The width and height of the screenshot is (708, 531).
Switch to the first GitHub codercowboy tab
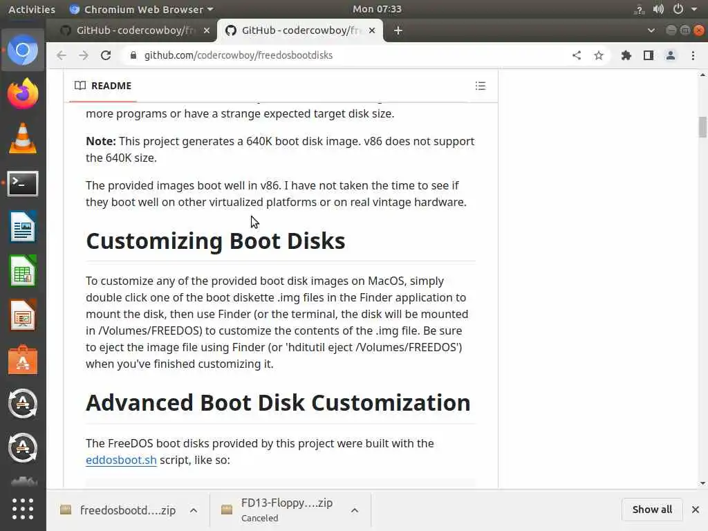135,30
